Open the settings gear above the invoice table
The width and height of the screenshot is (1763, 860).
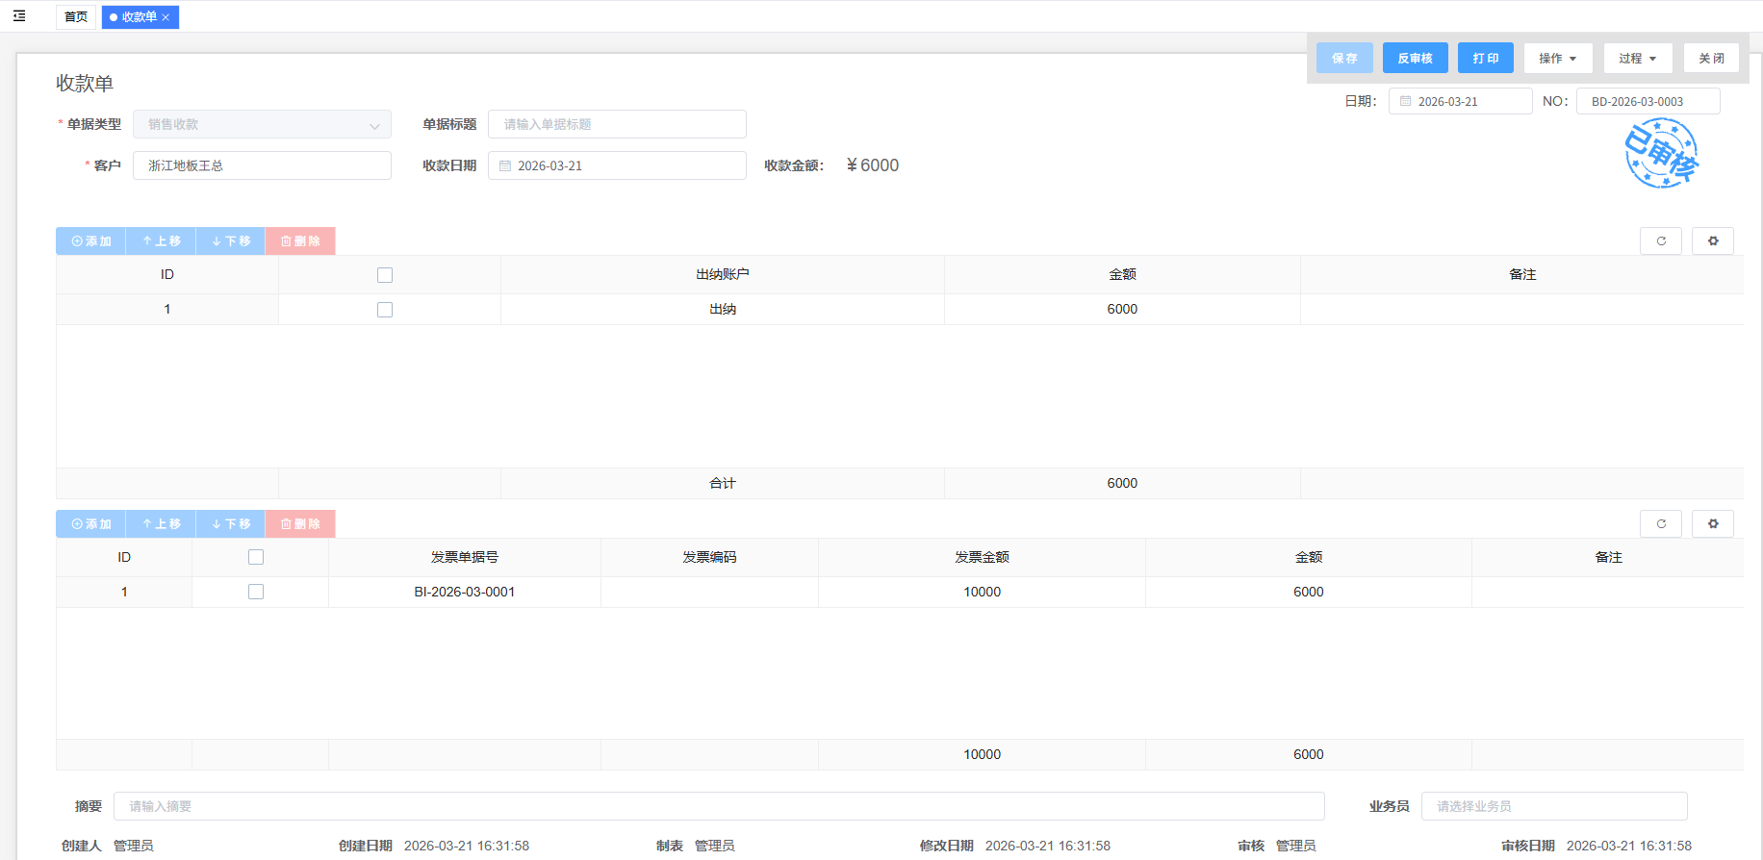click(x=1713, y=524)
